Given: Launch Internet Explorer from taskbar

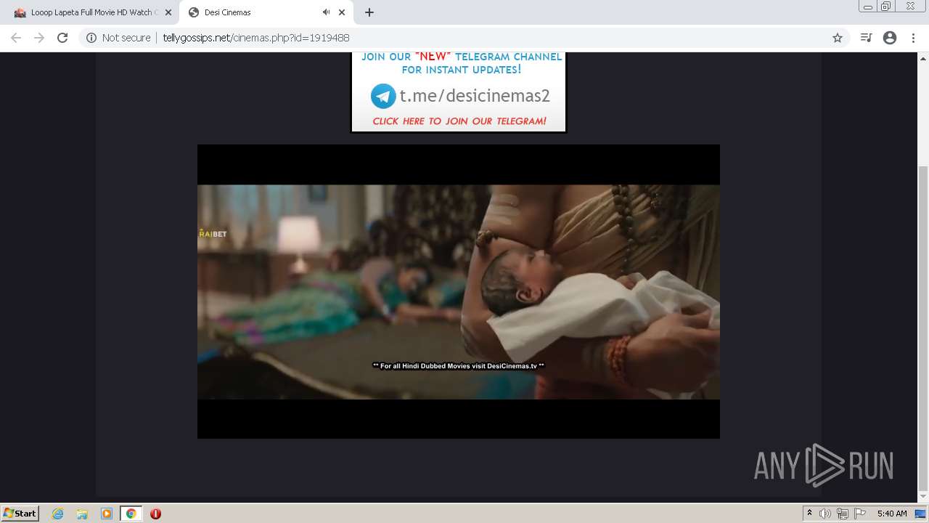Looking at the screenshot, I should [x=58, y=514].
